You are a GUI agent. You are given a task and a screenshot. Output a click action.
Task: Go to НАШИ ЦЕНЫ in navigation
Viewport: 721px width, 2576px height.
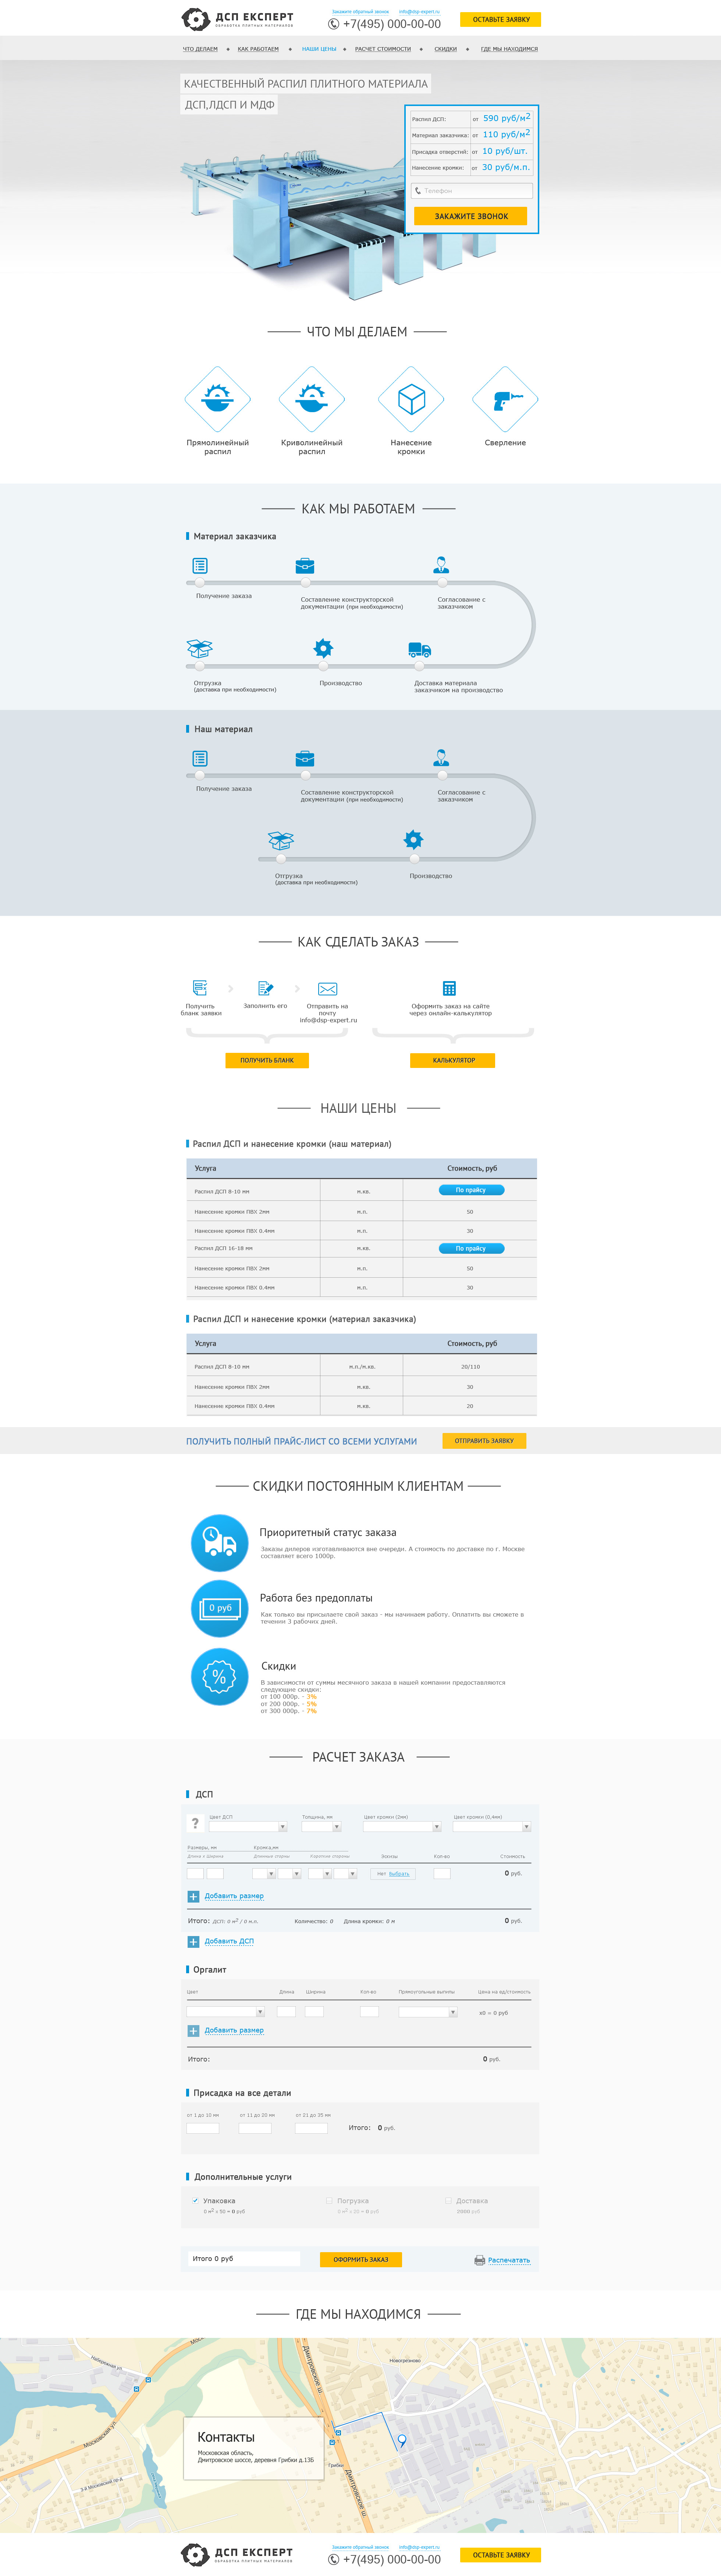319,49
